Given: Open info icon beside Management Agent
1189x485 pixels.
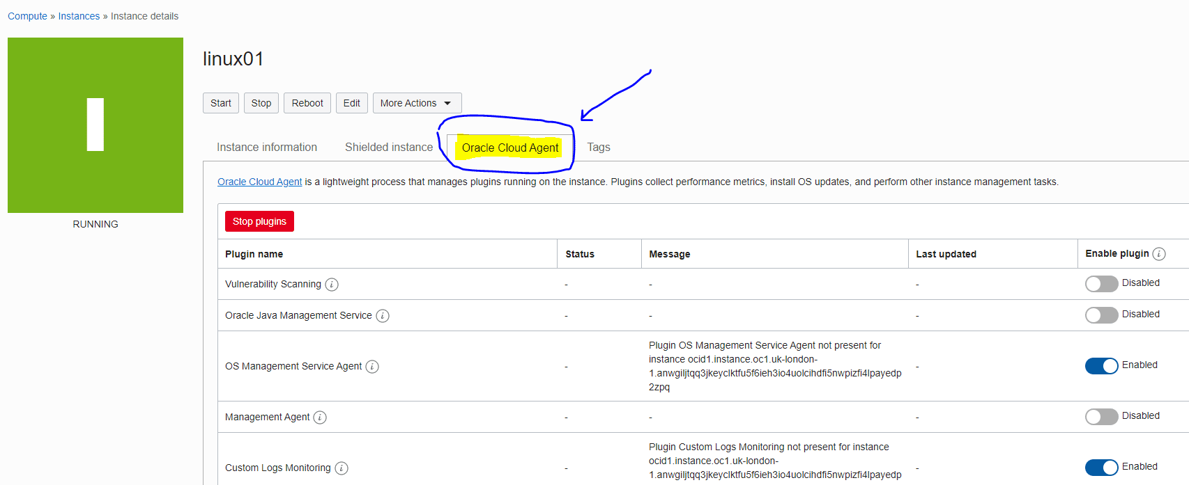Looking at the screenshot, I should pos(320,417).
